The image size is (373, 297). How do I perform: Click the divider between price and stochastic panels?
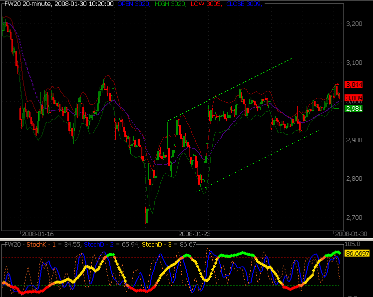pos(187,239)
